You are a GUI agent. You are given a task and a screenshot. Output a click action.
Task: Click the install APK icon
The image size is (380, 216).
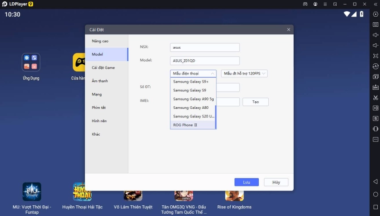pyautogui.click(x=376, y=87)
